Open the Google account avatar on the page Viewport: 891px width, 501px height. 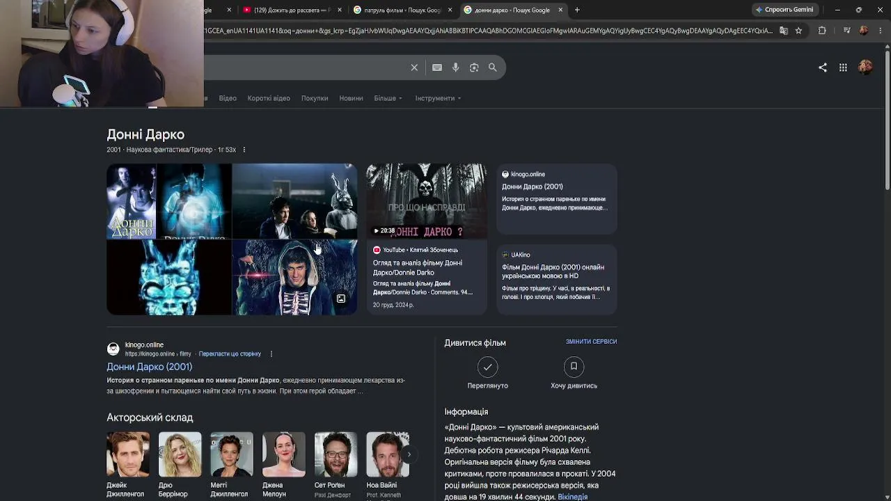coord(865,67)
